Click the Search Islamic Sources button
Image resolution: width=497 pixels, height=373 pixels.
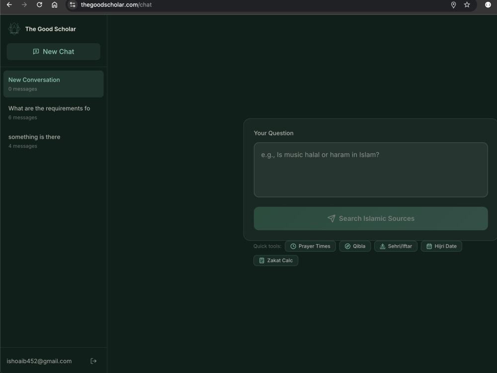(x=371, y=218)
